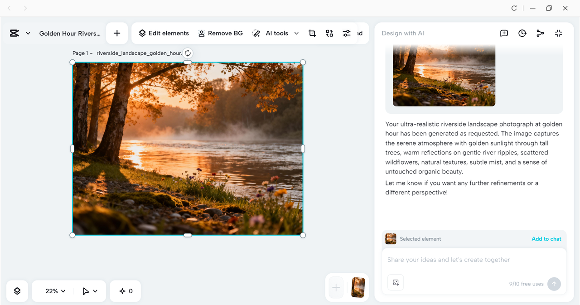Open the chat history icon

[x=522, y=33]
